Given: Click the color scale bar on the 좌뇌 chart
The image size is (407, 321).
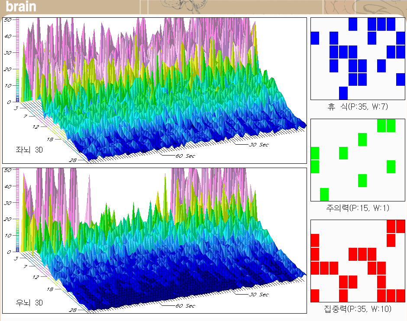Looking at the screenshot, I should click(18, 61).
